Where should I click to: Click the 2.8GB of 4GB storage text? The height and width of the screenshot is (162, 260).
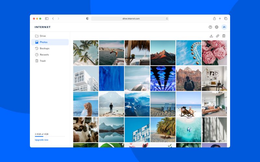click(x=42, y=134)
